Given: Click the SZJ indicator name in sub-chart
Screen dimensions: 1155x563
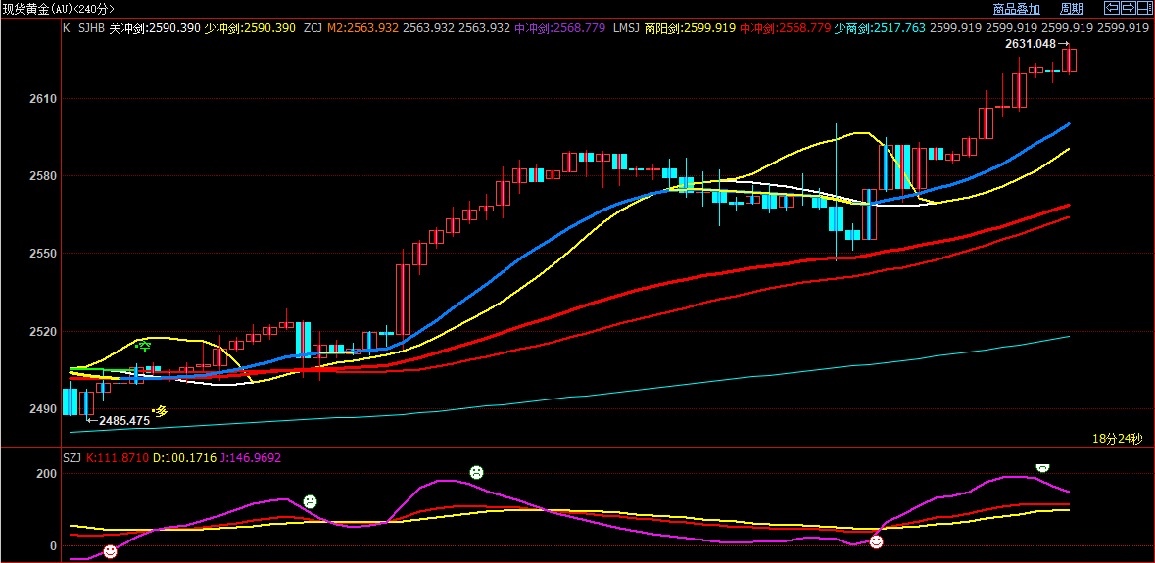Looking at the screenshot, I should (72, 457).
